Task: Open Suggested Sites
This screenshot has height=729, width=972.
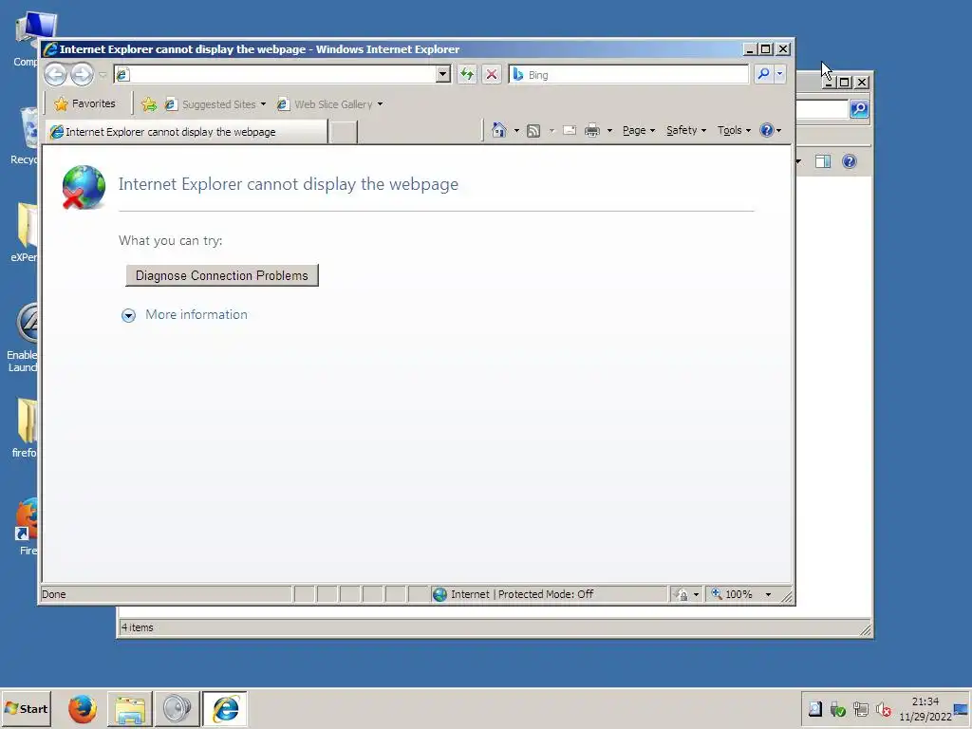Action: (215, 104)
